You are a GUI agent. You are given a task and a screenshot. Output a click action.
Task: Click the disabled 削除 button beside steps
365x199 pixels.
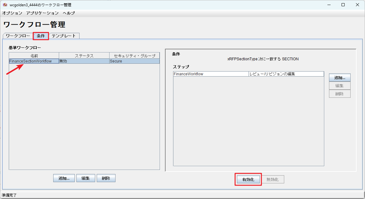[340, 93]
